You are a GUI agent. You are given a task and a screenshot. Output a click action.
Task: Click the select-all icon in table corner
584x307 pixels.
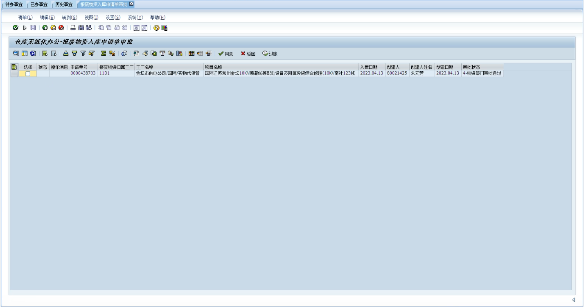(x=14, y=67)
